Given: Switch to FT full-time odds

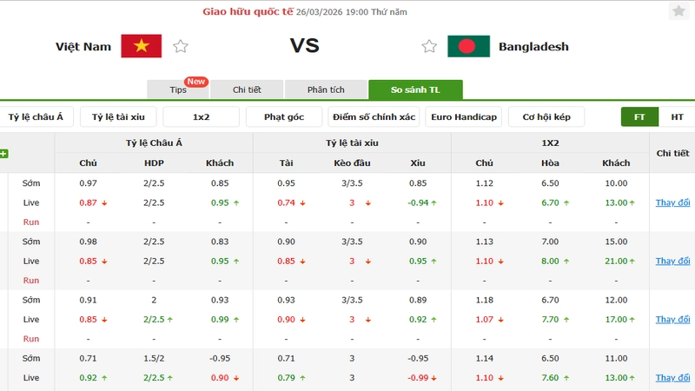Looking at the screenshot, I should (639, 117).
